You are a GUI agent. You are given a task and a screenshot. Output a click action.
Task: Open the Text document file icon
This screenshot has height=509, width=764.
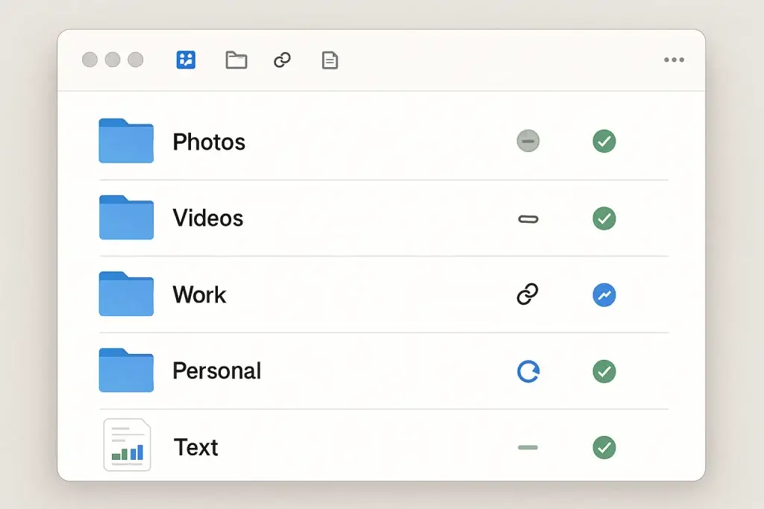tap(127, 445)
